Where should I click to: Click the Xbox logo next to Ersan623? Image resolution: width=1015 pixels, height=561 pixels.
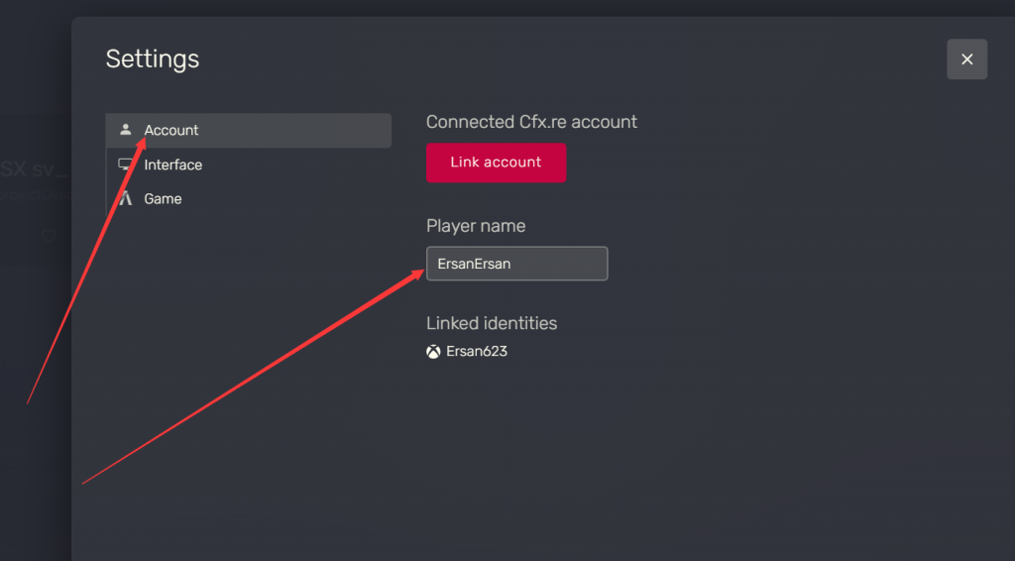tap(433, 351)
